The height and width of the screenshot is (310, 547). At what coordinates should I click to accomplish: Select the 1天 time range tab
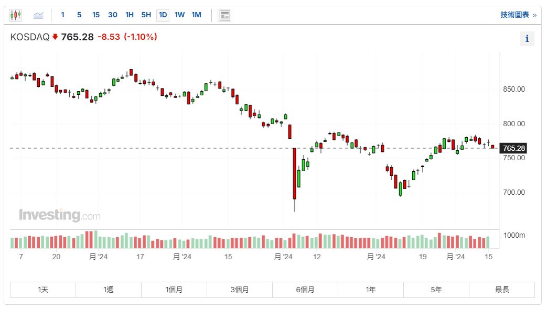43,290
